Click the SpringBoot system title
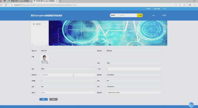 click(46, 16)
